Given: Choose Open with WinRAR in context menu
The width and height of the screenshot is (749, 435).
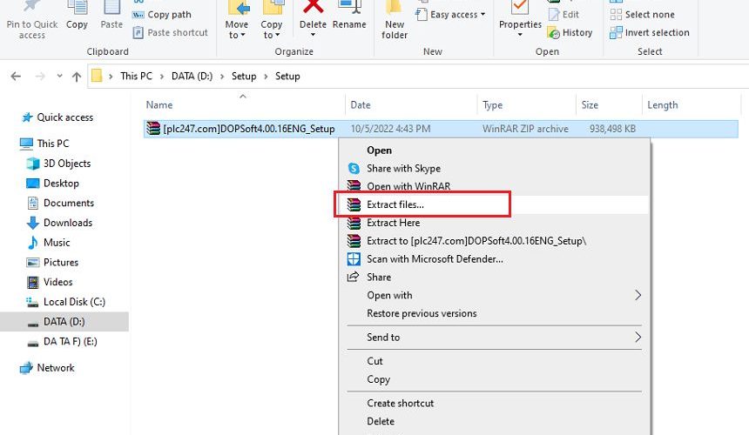Looking at the screenshot, I should 494,186.
